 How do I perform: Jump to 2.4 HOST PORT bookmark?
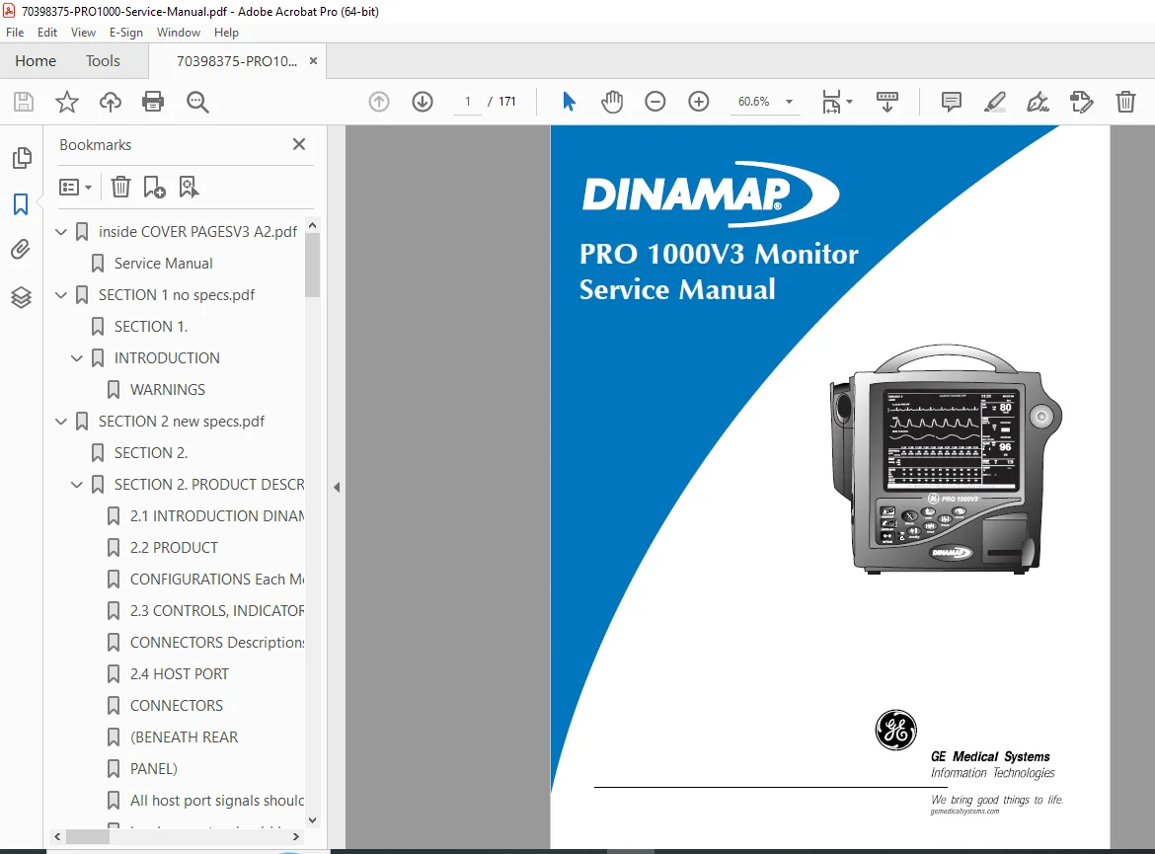(179, 674)
